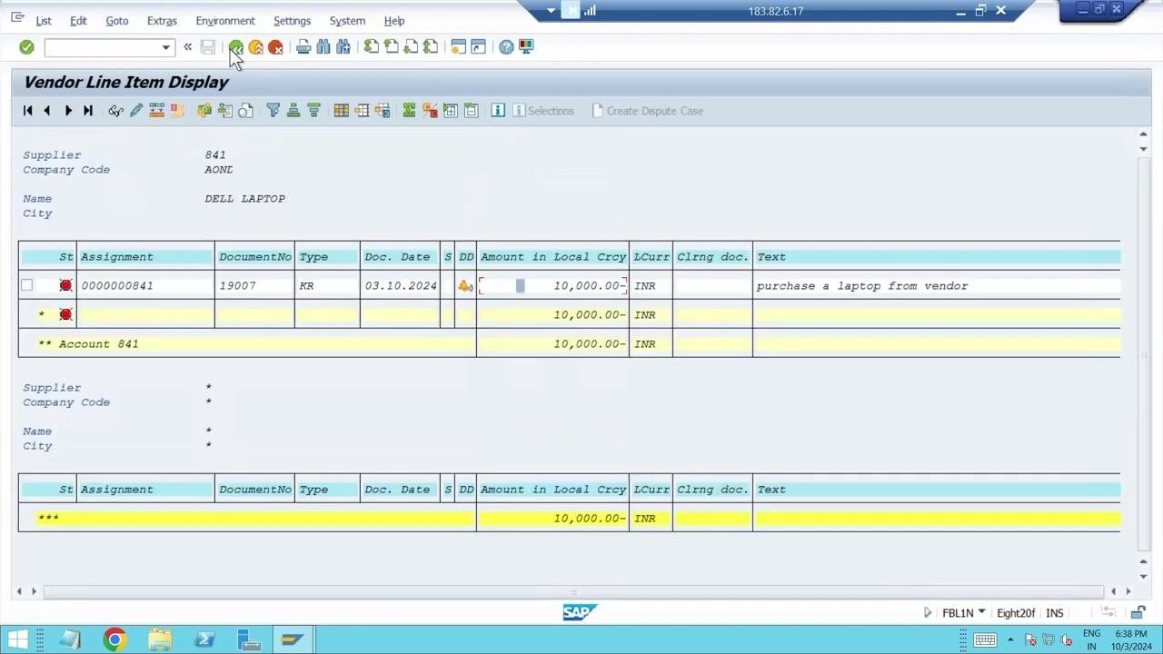Click the green Back icon
Viewport: 1163px width, 654px height.
(x=235, y=47)
